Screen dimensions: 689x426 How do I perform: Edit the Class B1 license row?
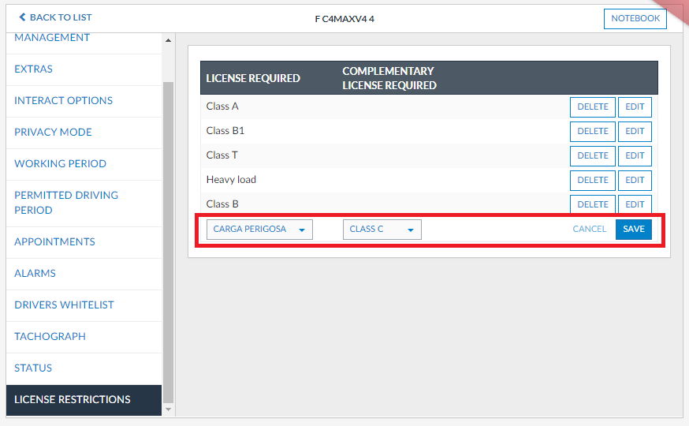coord(635,132)
